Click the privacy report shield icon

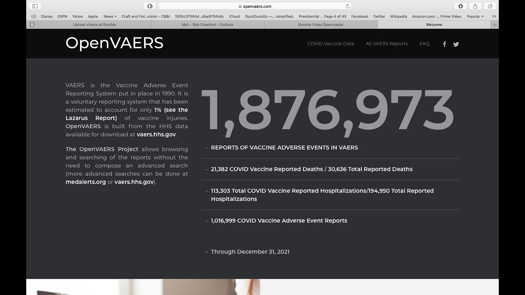pos(150,6)
